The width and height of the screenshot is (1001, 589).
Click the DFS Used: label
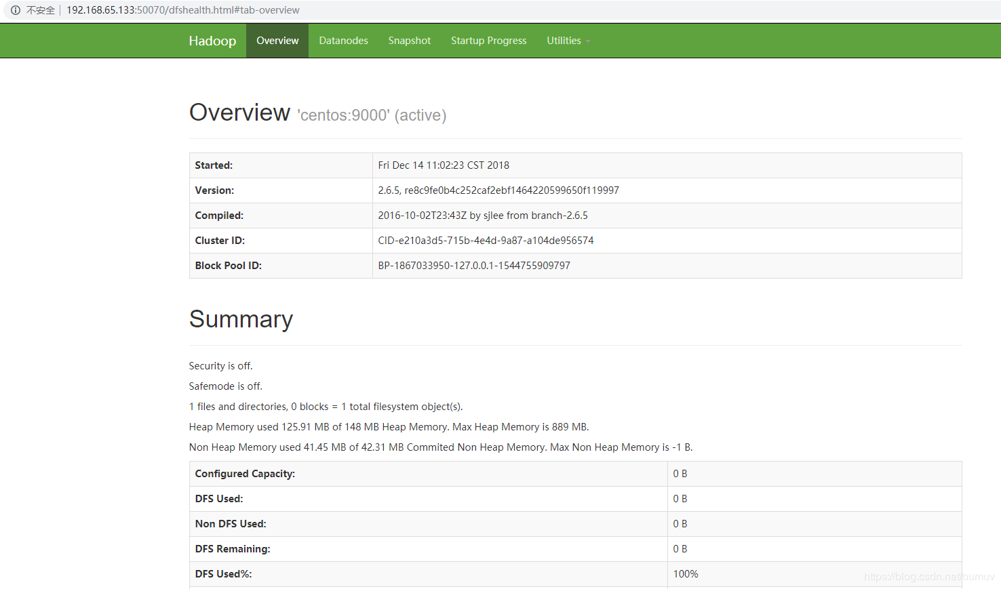point(219,499)
